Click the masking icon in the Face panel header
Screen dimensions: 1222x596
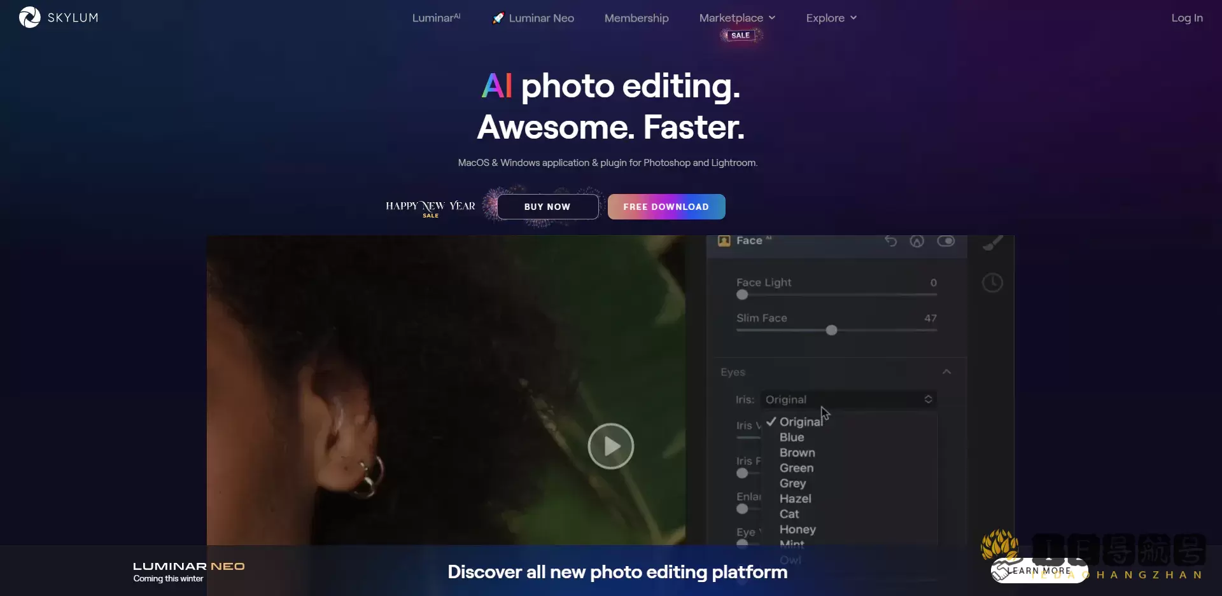917,242
